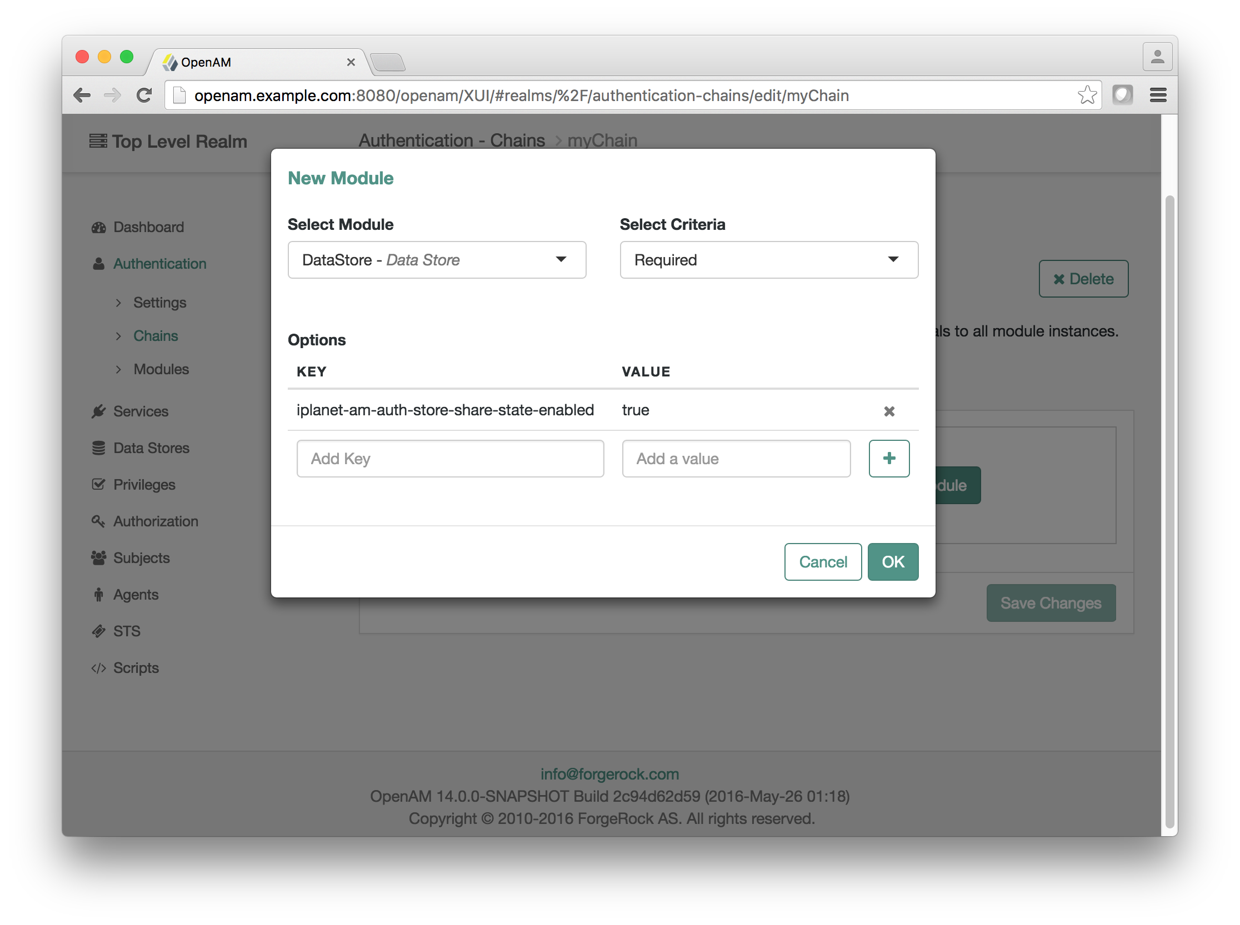1240x925 pixels.
Task: Open Agents in the sidebar
Action: point(136,595)
